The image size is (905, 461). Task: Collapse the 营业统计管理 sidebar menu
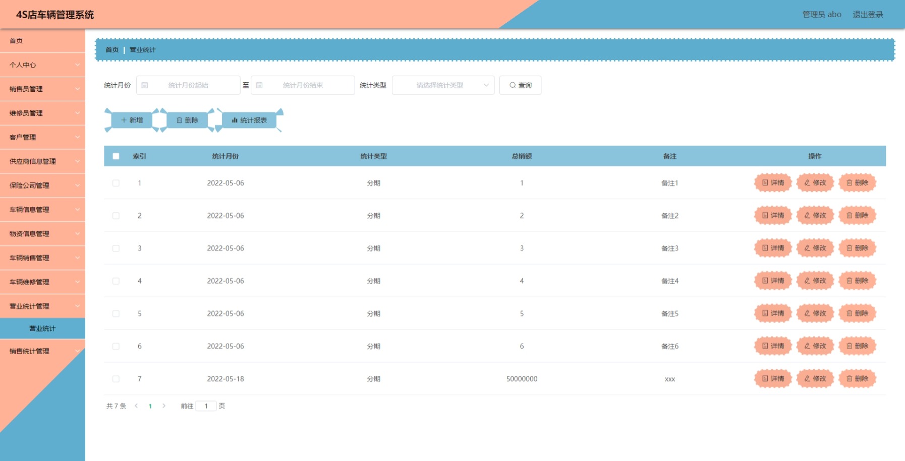pyautogui.click(x=42, y=306)
